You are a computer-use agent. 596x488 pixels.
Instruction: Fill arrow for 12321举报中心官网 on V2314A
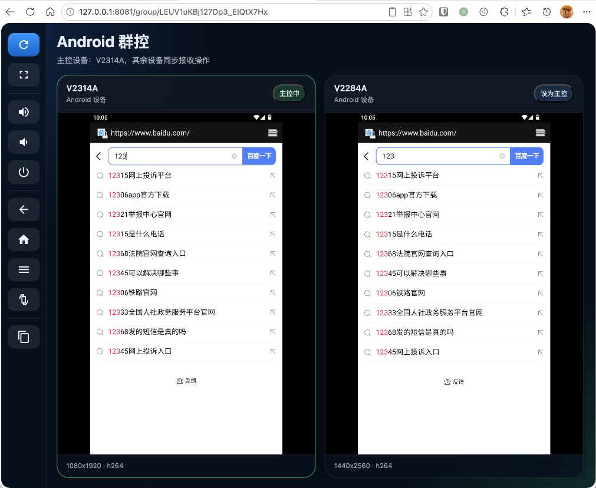click(272, 215)
